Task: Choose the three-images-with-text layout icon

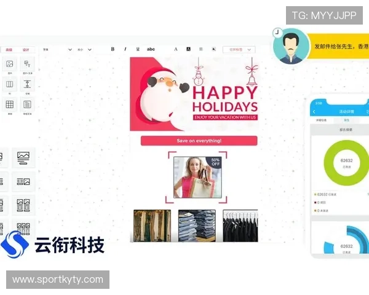Action: [x=23, y=228]
